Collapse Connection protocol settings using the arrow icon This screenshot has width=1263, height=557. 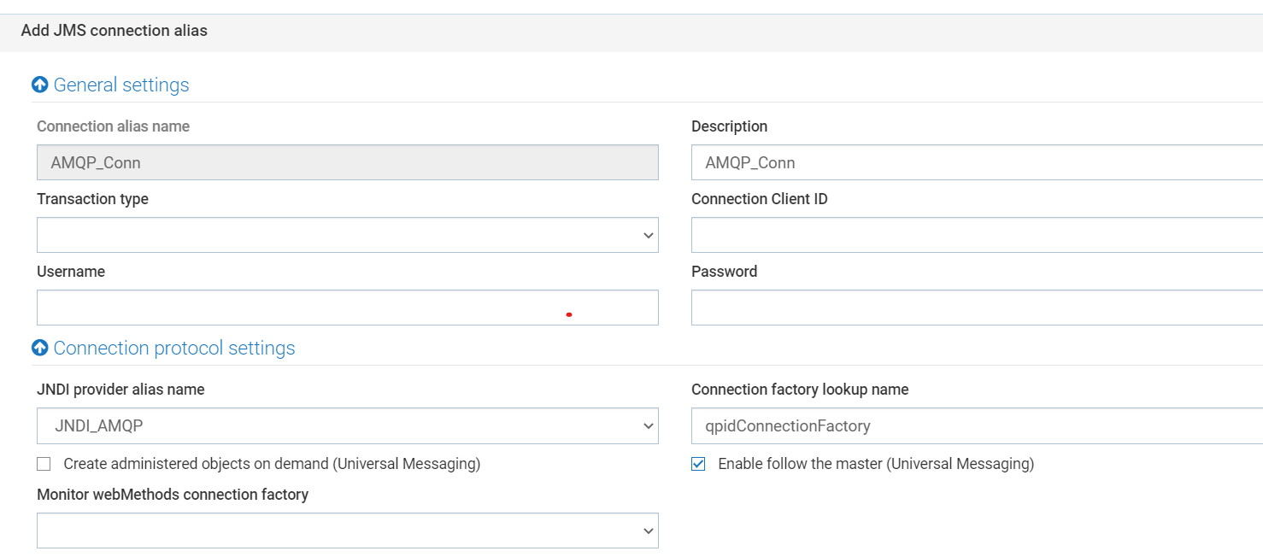point(40,348)
